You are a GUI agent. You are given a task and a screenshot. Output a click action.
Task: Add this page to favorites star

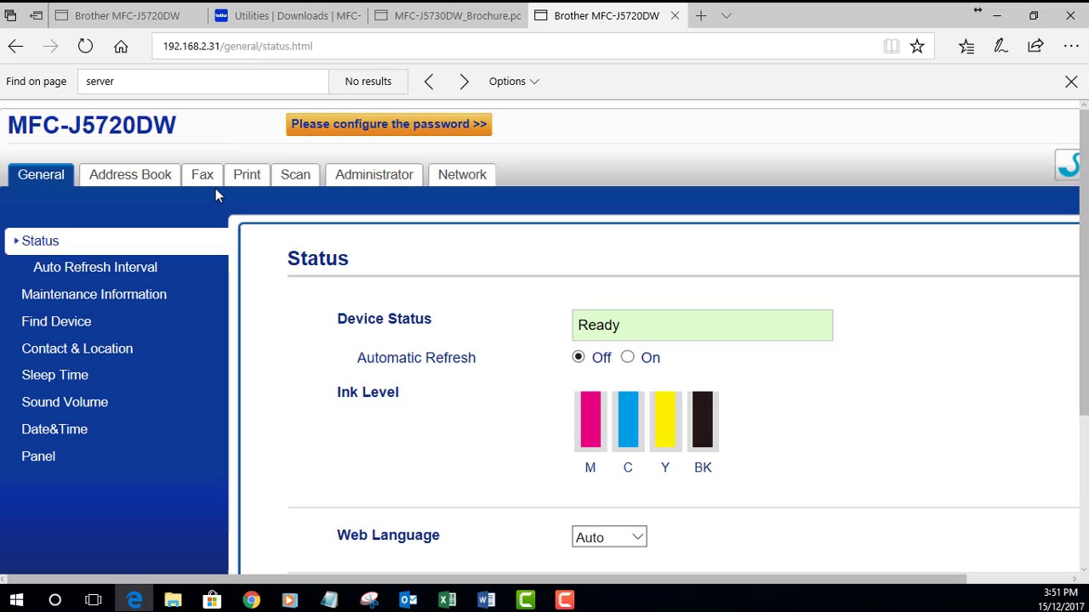coord(917,46)
